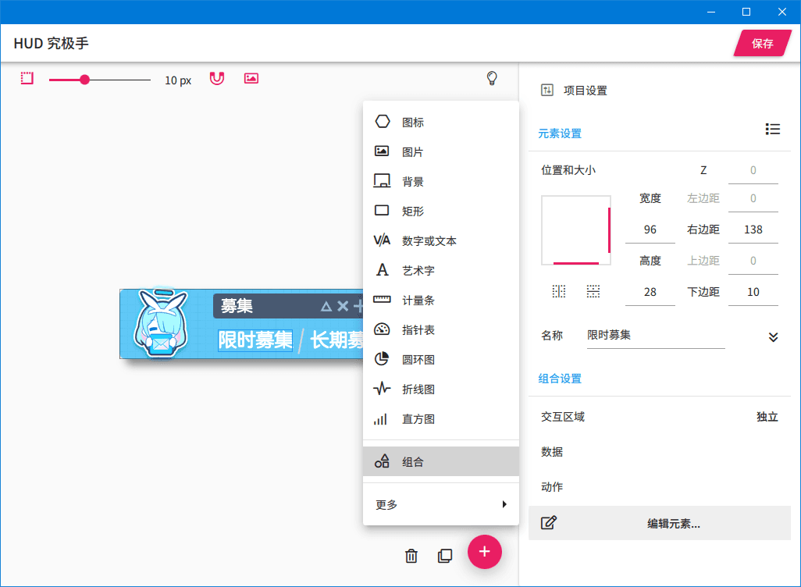Add a 折线图 line chart
This screenshot has height=587, width=801.
pos(441,389)
